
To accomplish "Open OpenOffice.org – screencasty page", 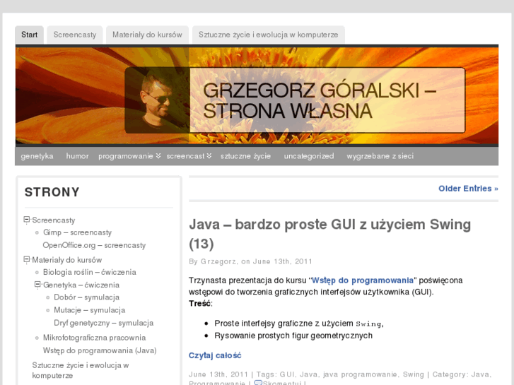I will pos(94,245).
